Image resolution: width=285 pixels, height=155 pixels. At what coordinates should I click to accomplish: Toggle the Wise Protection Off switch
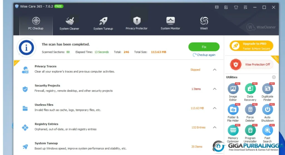[x=252, y=64]
